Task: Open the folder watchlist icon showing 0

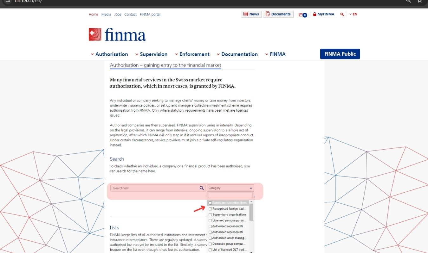Action: 302,15
